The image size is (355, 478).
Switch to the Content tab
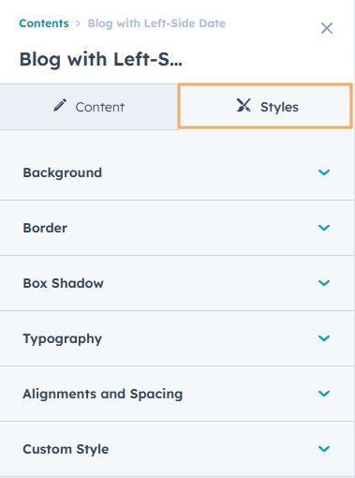tap(89, 107)
